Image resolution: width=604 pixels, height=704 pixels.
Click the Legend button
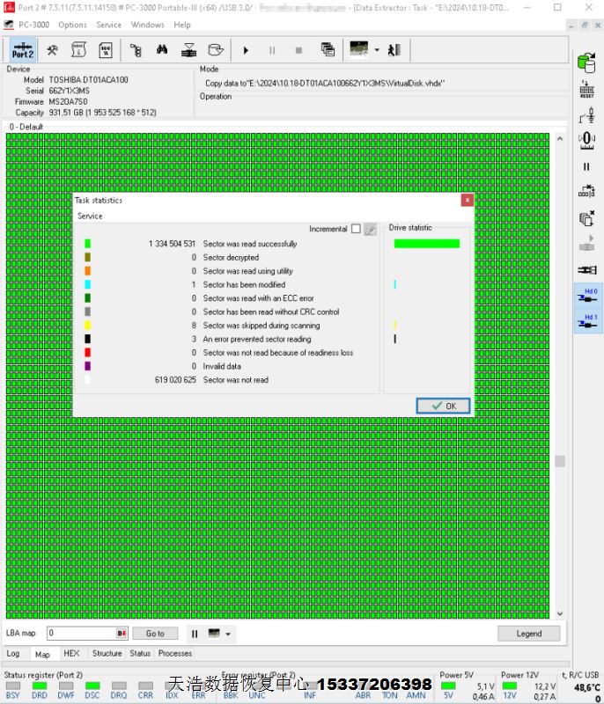(528, 634)
